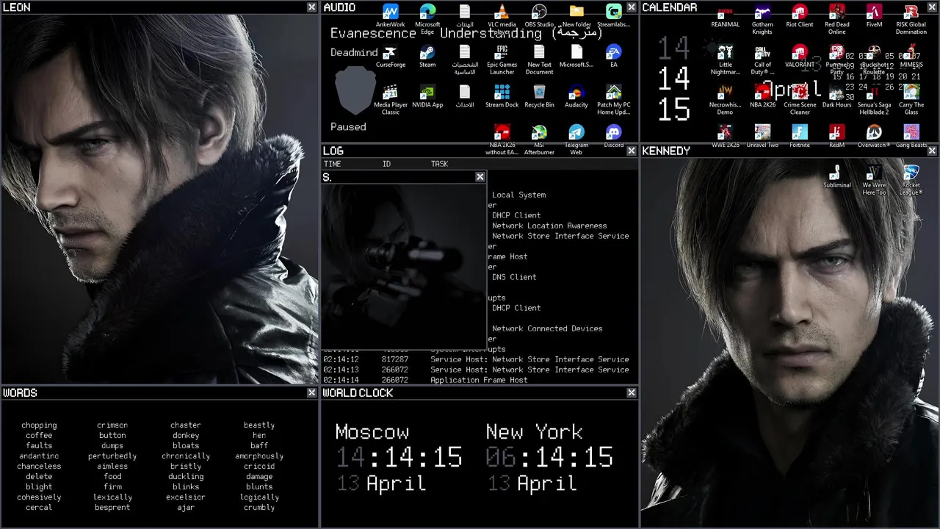
Task: Select the album art placeholder in AUDIO
Action: pos(355,90)
